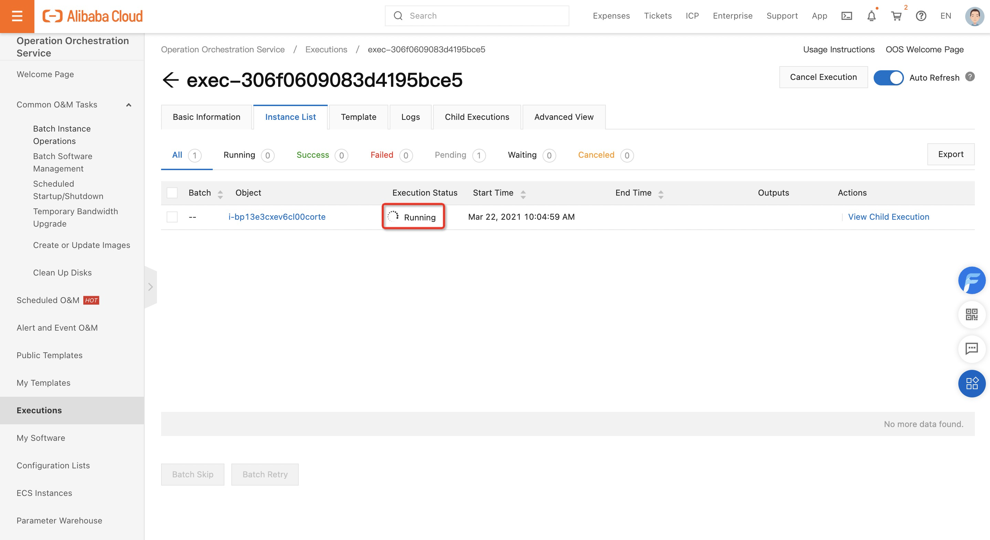
Task: Open the View Child Execution link
Action: (x=888, y=217)
